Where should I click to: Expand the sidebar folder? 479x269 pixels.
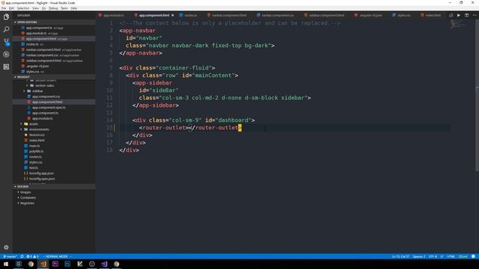click(37, 91)
